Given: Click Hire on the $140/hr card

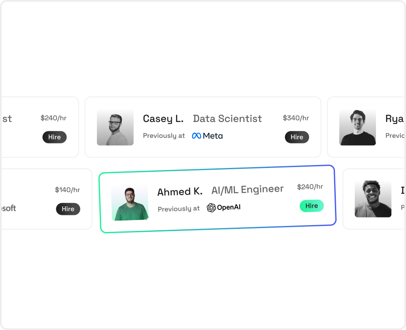Looking at the screenshot, I should pos(68,209).
